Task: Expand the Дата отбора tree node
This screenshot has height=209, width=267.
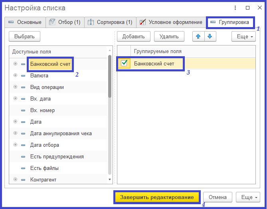Action: click(15, 145)
